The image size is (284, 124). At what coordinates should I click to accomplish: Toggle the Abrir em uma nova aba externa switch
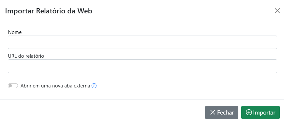click(13, 86)
